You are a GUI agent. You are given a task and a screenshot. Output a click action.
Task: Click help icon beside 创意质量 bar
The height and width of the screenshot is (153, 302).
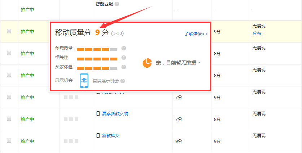tap(124, 48)
